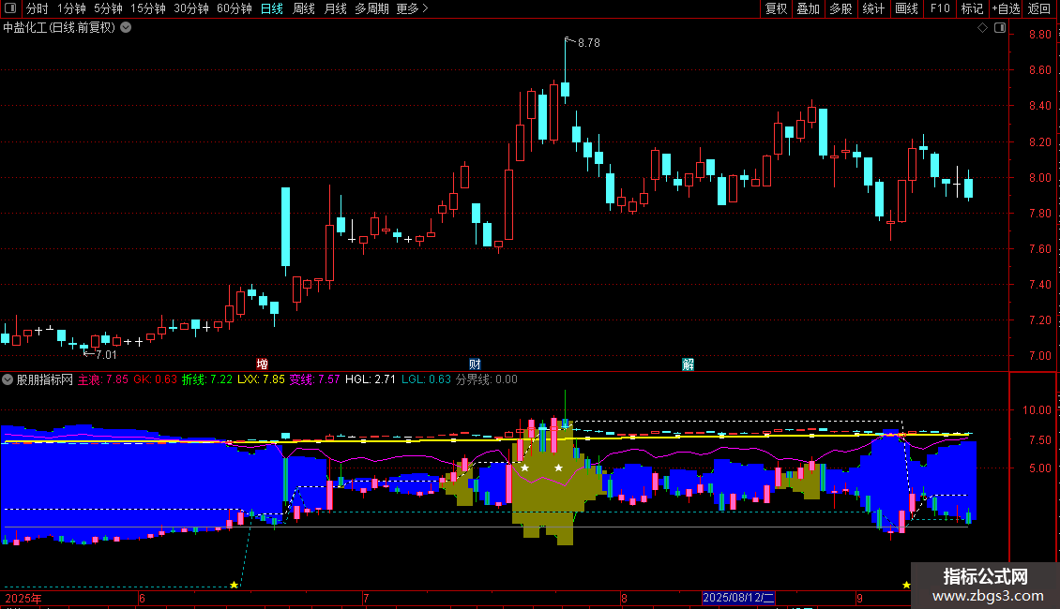
Task: Switch to 周线 weekly chart
Action: [x=304, y=8]
